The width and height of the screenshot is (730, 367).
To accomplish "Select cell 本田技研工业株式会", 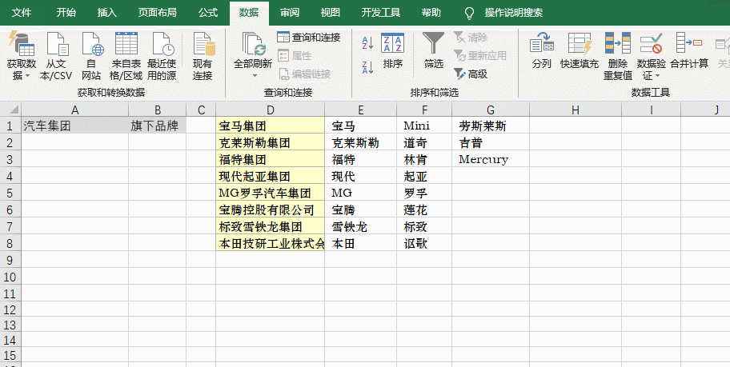I will pyautogui.click(x=271, y=243).
